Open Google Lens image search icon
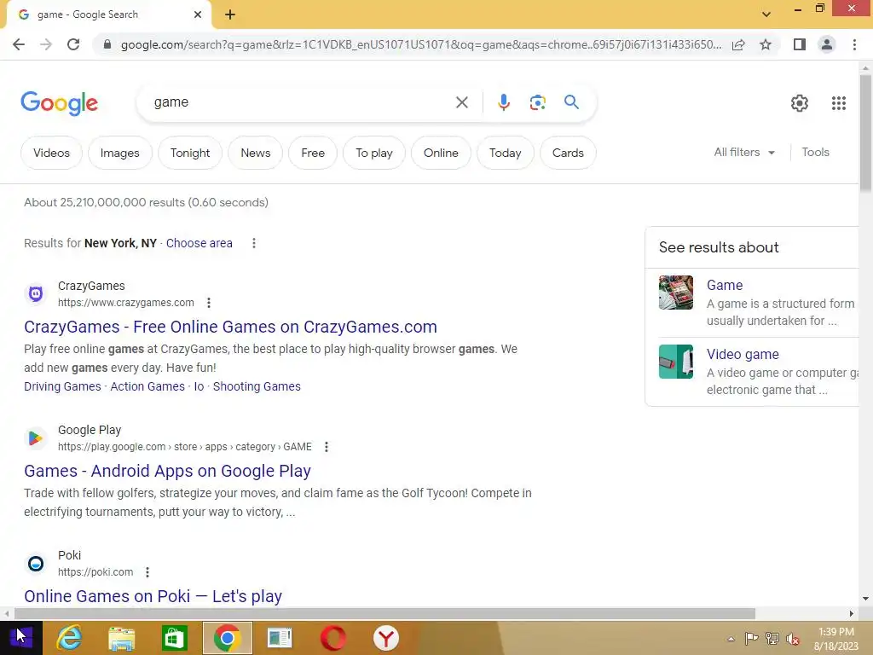873x655 pixels. (x=537, y=102)
